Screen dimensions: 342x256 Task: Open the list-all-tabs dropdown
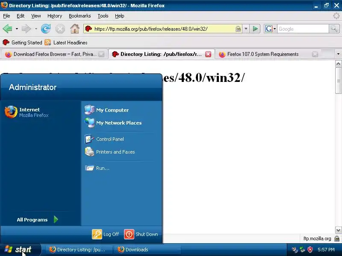338,54
